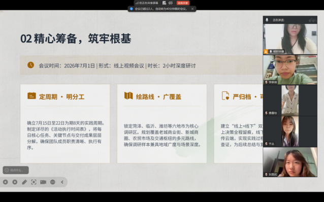The width and height of the screenshot is (324, 202).
Task: Click the 会议已超过2人 notification message
Action: [x=161, y=9]
